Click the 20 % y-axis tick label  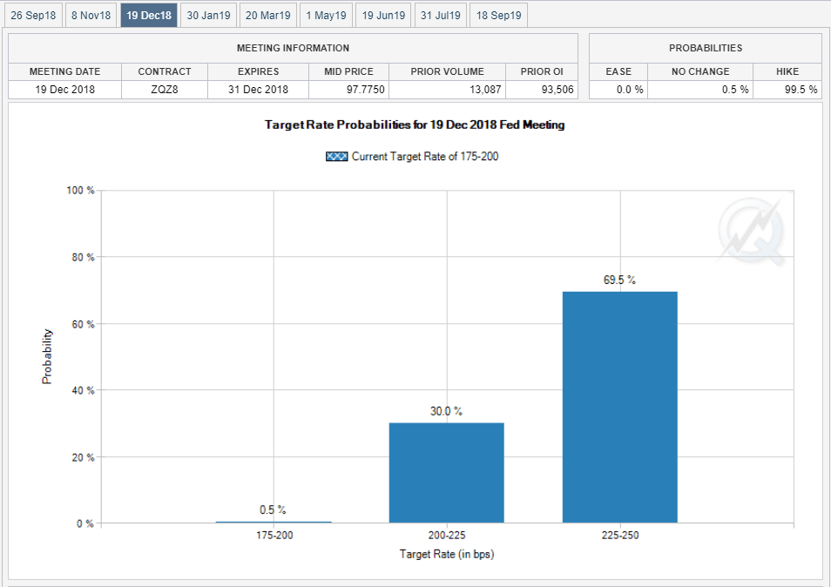[x=84, y=457]
